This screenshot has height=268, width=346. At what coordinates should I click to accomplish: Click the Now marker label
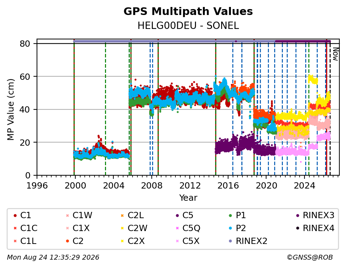pos(336,54)
